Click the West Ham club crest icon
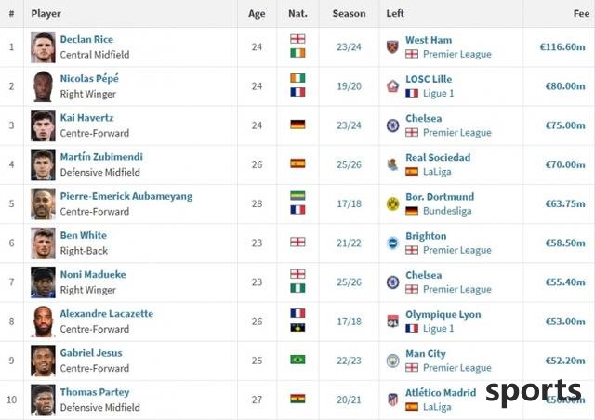The width and height of the screenshot is (595, 420). point(392,47)
